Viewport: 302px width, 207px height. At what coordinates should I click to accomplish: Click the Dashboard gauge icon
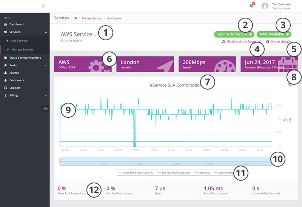coord(5,24)
